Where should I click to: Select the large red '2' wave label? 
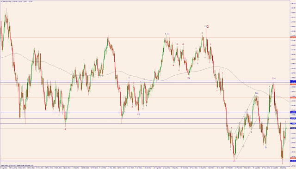(208, 27)
